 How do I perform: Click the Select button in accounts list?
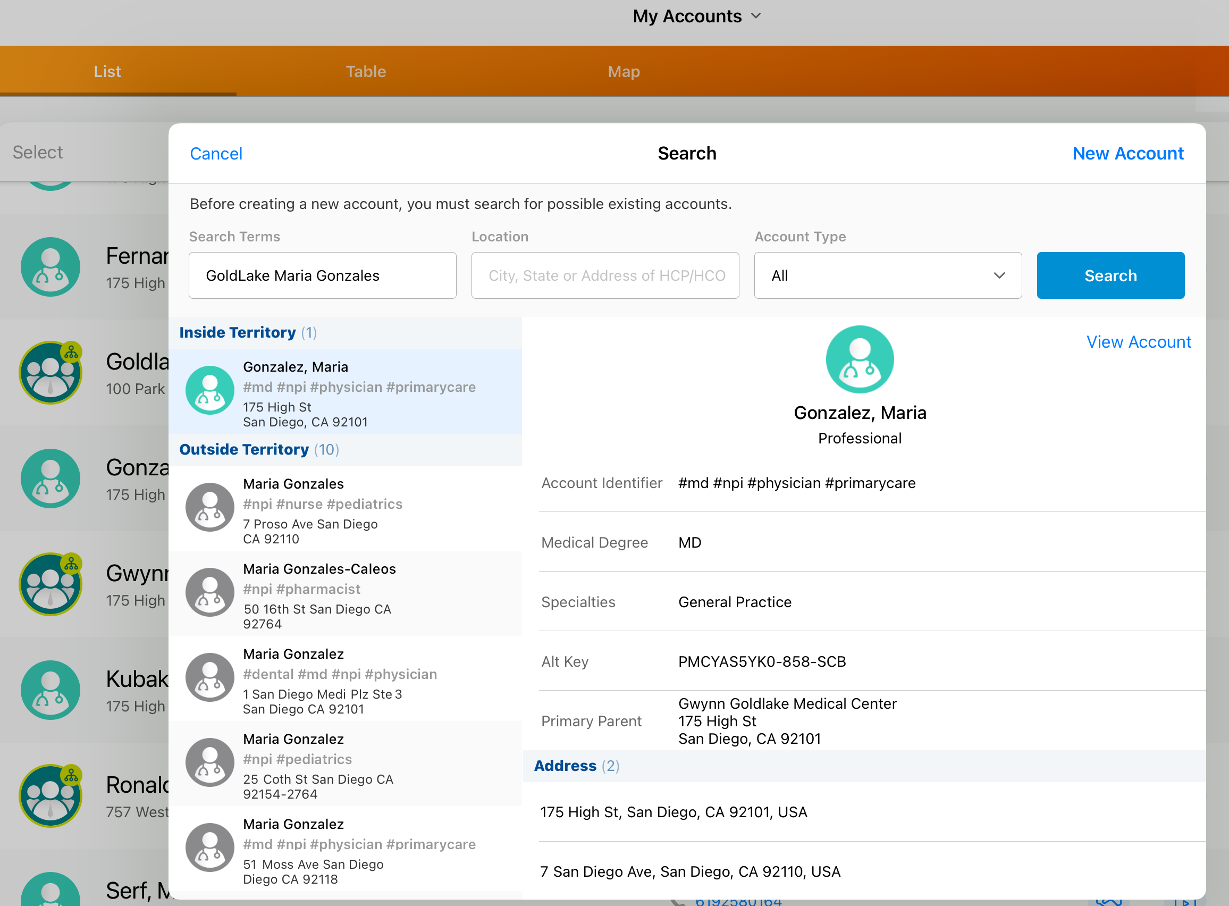(x=38, y=152)
